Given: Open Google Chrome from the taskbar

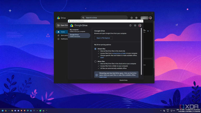Looking at the screenshot, I should click(x=12, y=111).
